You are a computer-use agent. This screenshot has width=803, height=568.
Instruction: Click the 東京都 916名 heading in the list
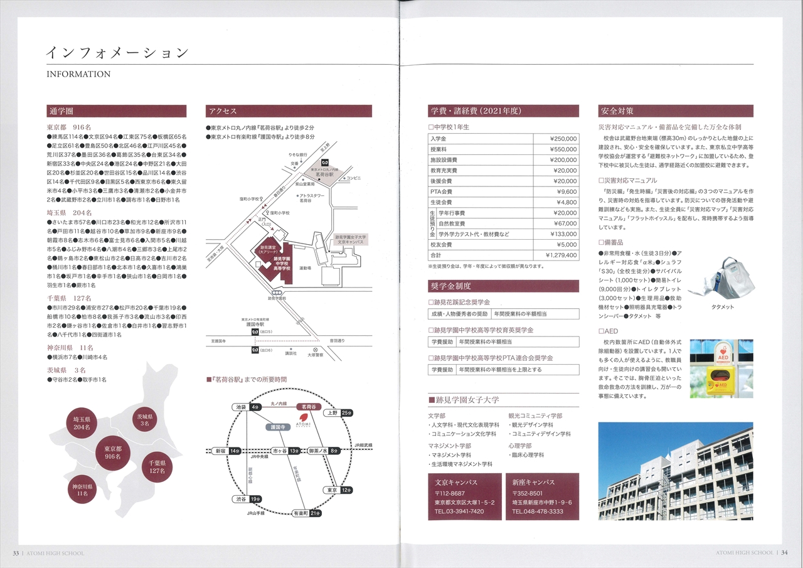70,127
